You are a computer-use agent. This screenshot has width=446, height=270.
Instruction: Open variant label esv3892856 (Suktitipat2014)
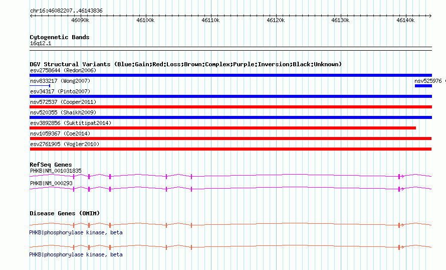(x=71, y=123)
